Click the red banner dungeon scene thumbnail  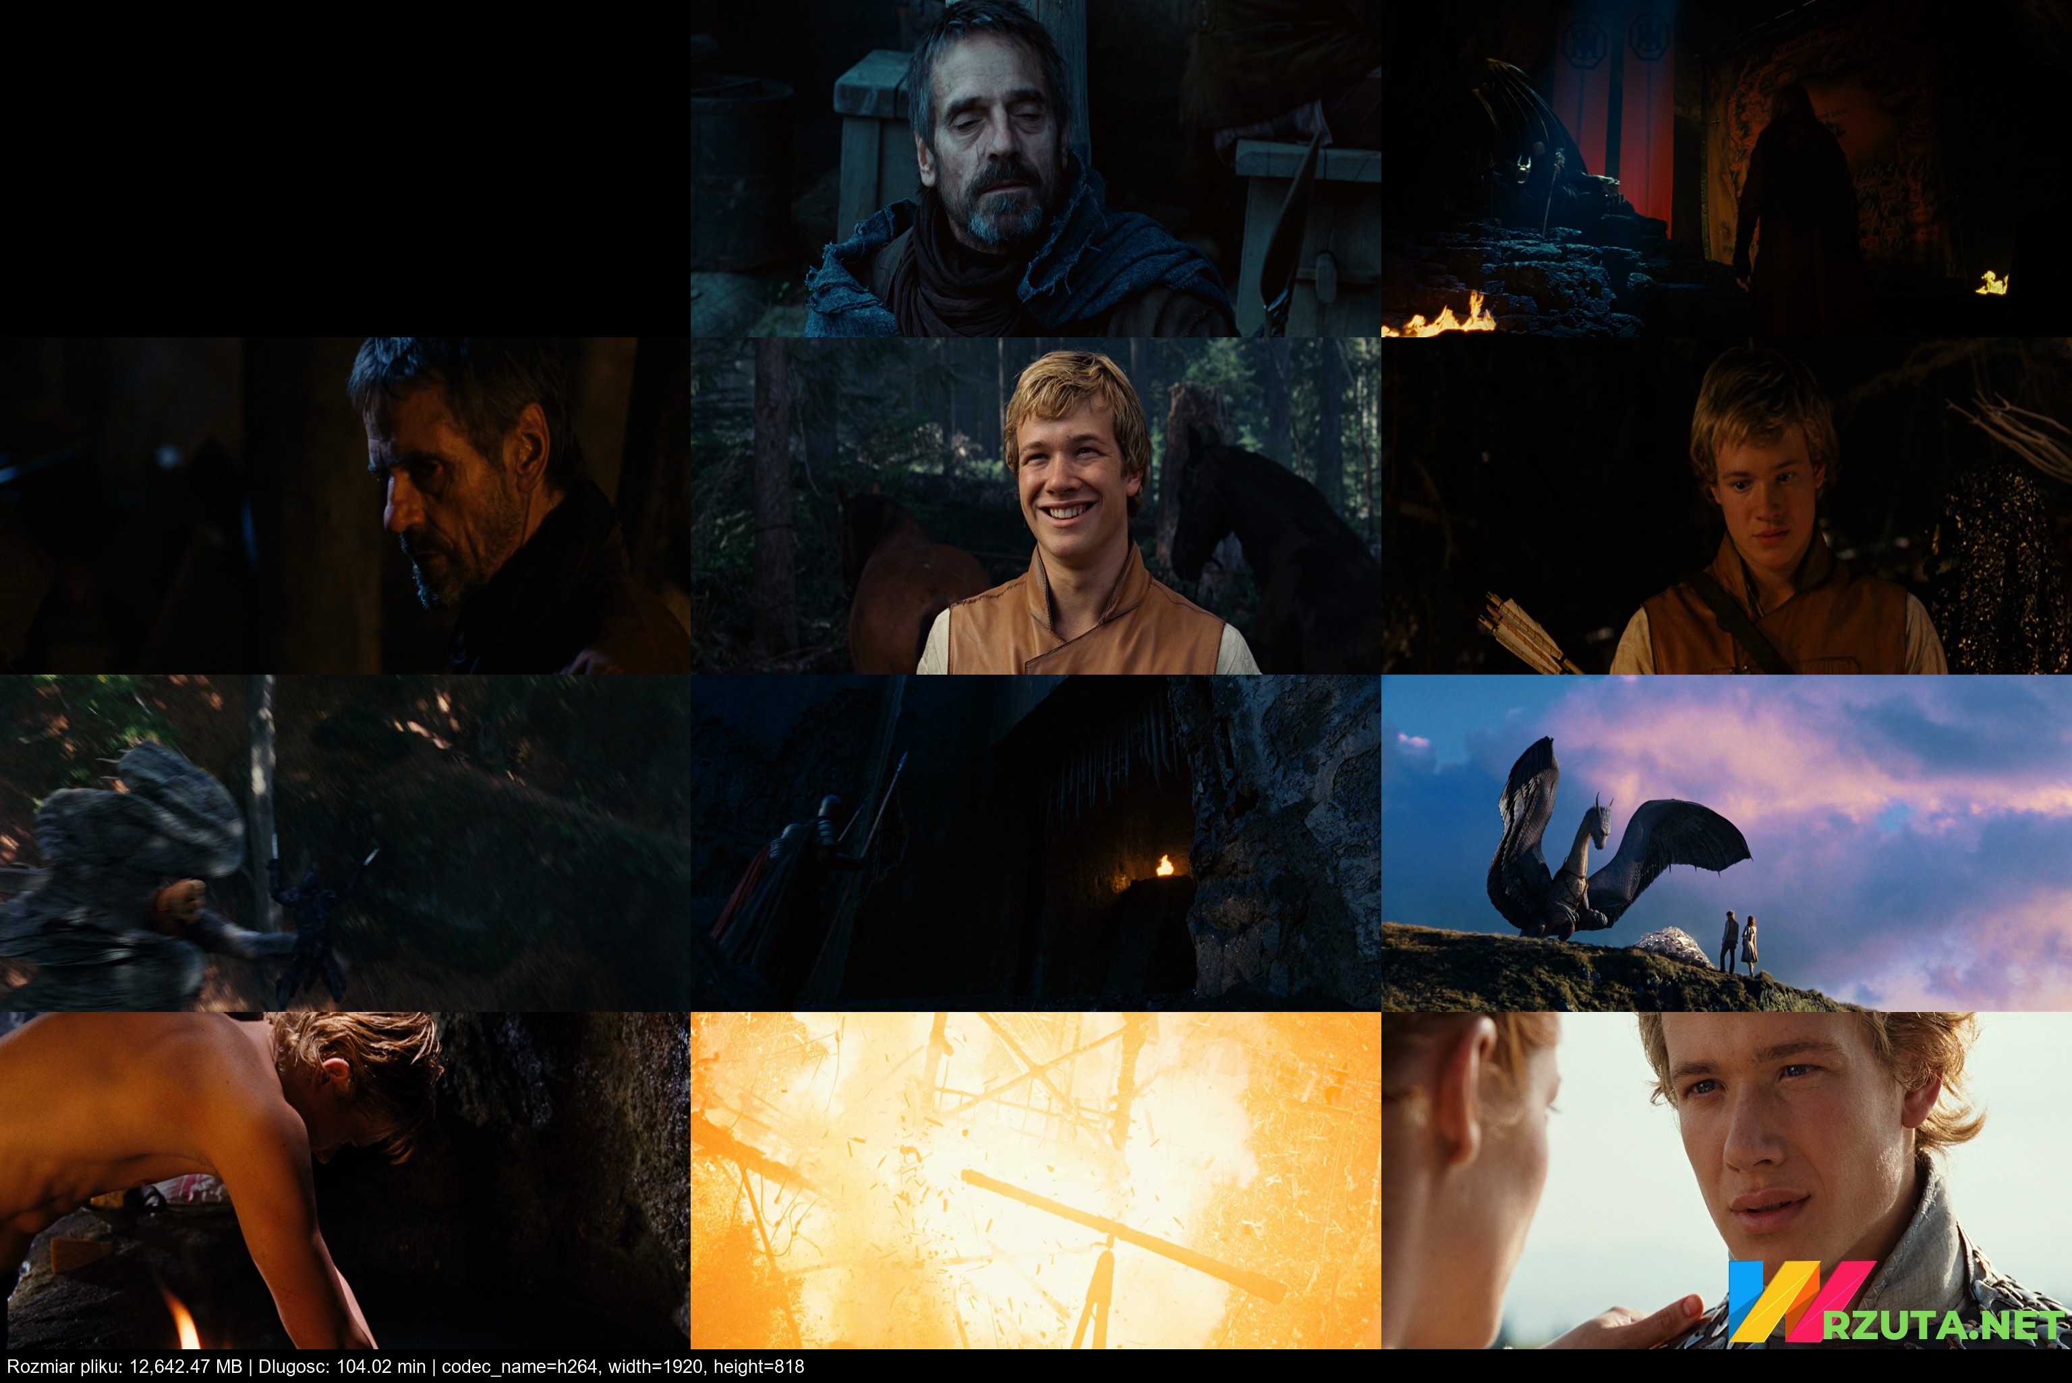point(1727,167)
